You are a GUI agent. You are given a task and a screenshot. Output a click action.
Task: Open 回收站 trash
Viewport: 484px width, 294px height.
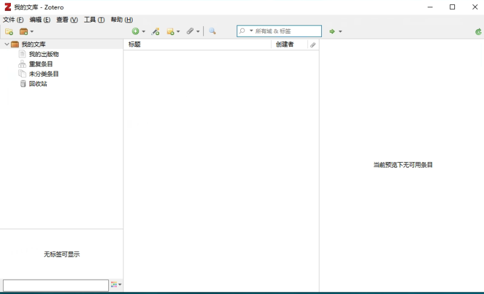(x=38, y=84)
